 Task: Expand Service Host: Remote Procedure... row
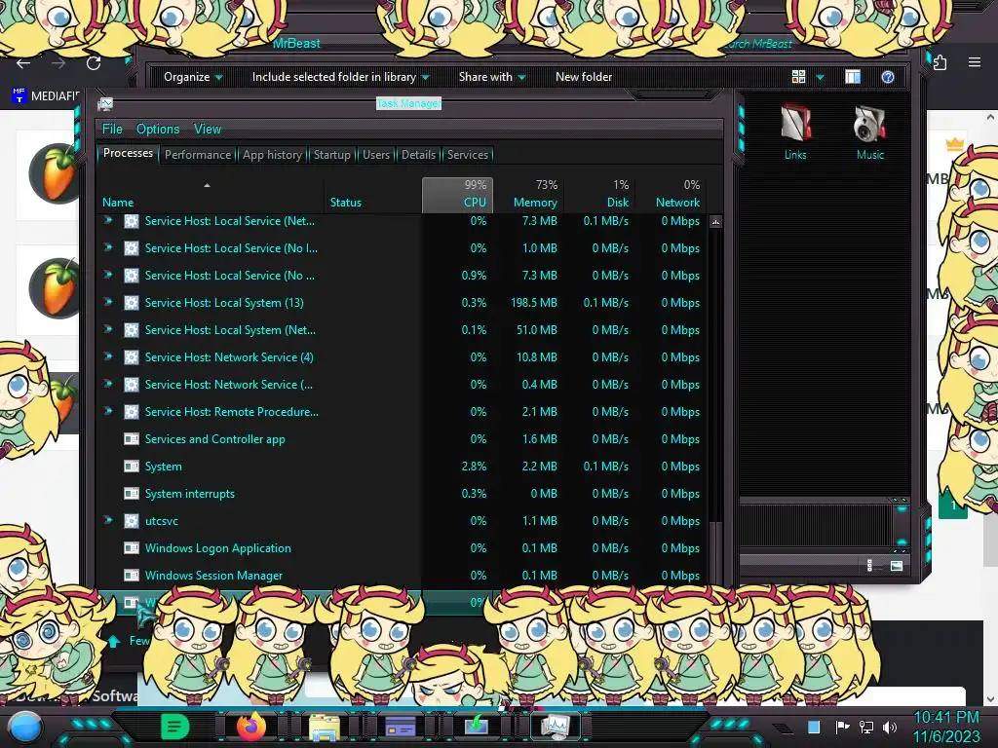[108, 411]
